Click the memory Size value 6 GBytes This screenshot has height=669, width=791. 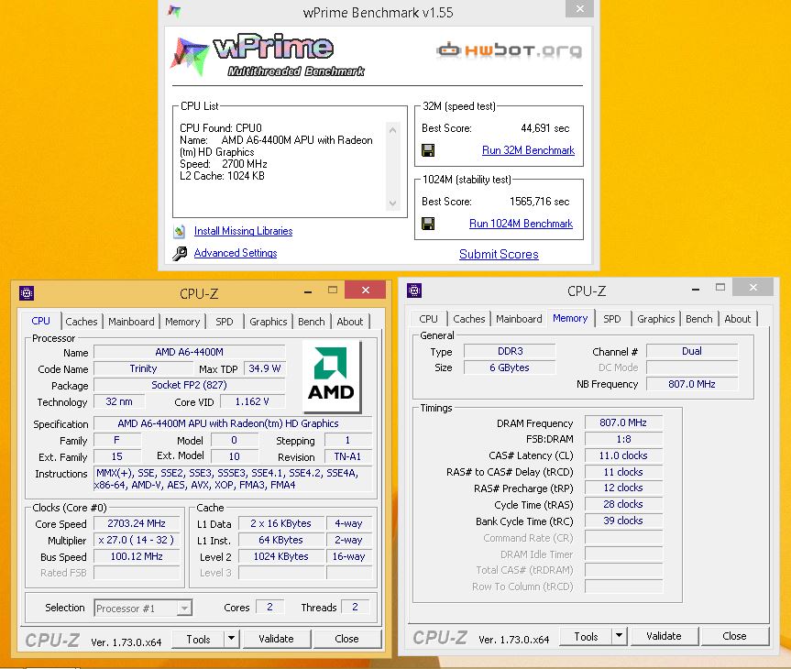510,367
